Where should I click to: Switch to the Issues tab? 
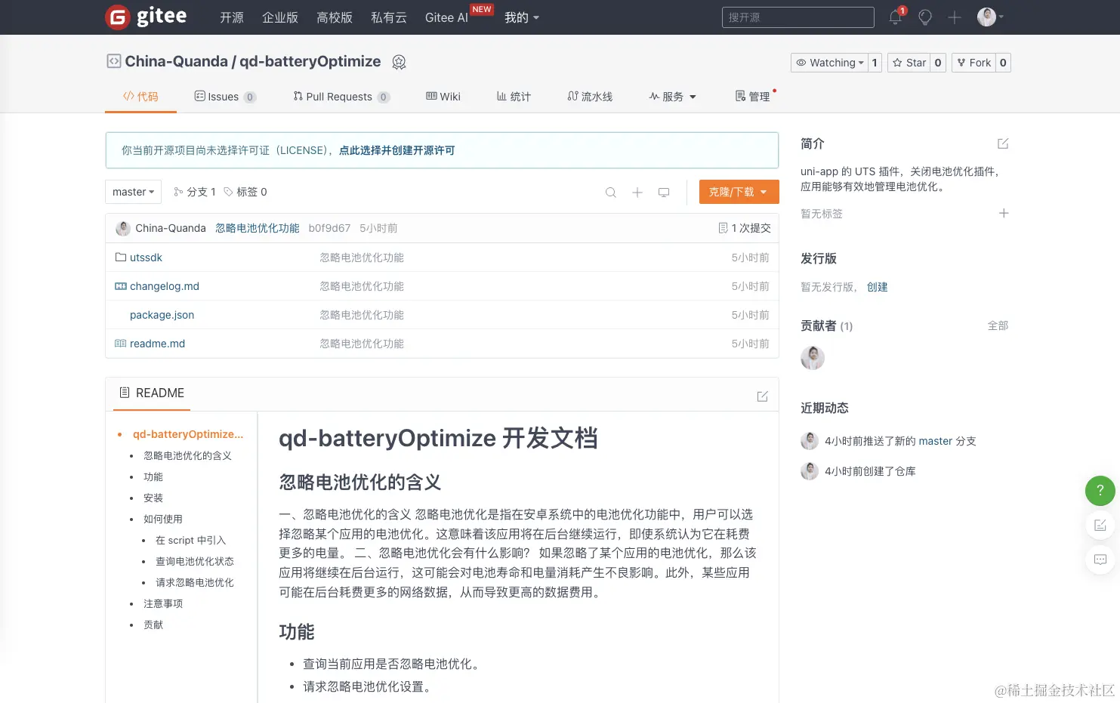click(225, 97)
